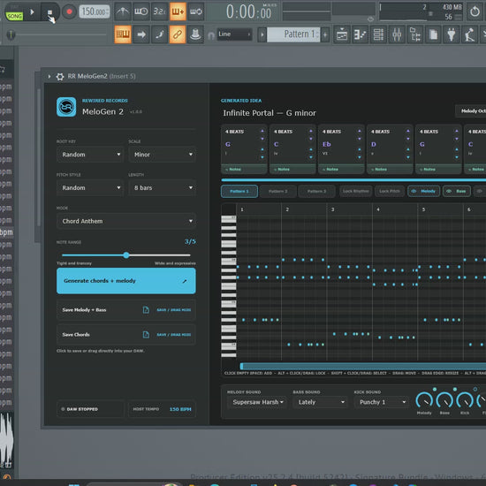Toggle the highlighted overdub/blend recording icon
Image resolution: width=486 pixels, height=486 pixels.
pos(178,11)
